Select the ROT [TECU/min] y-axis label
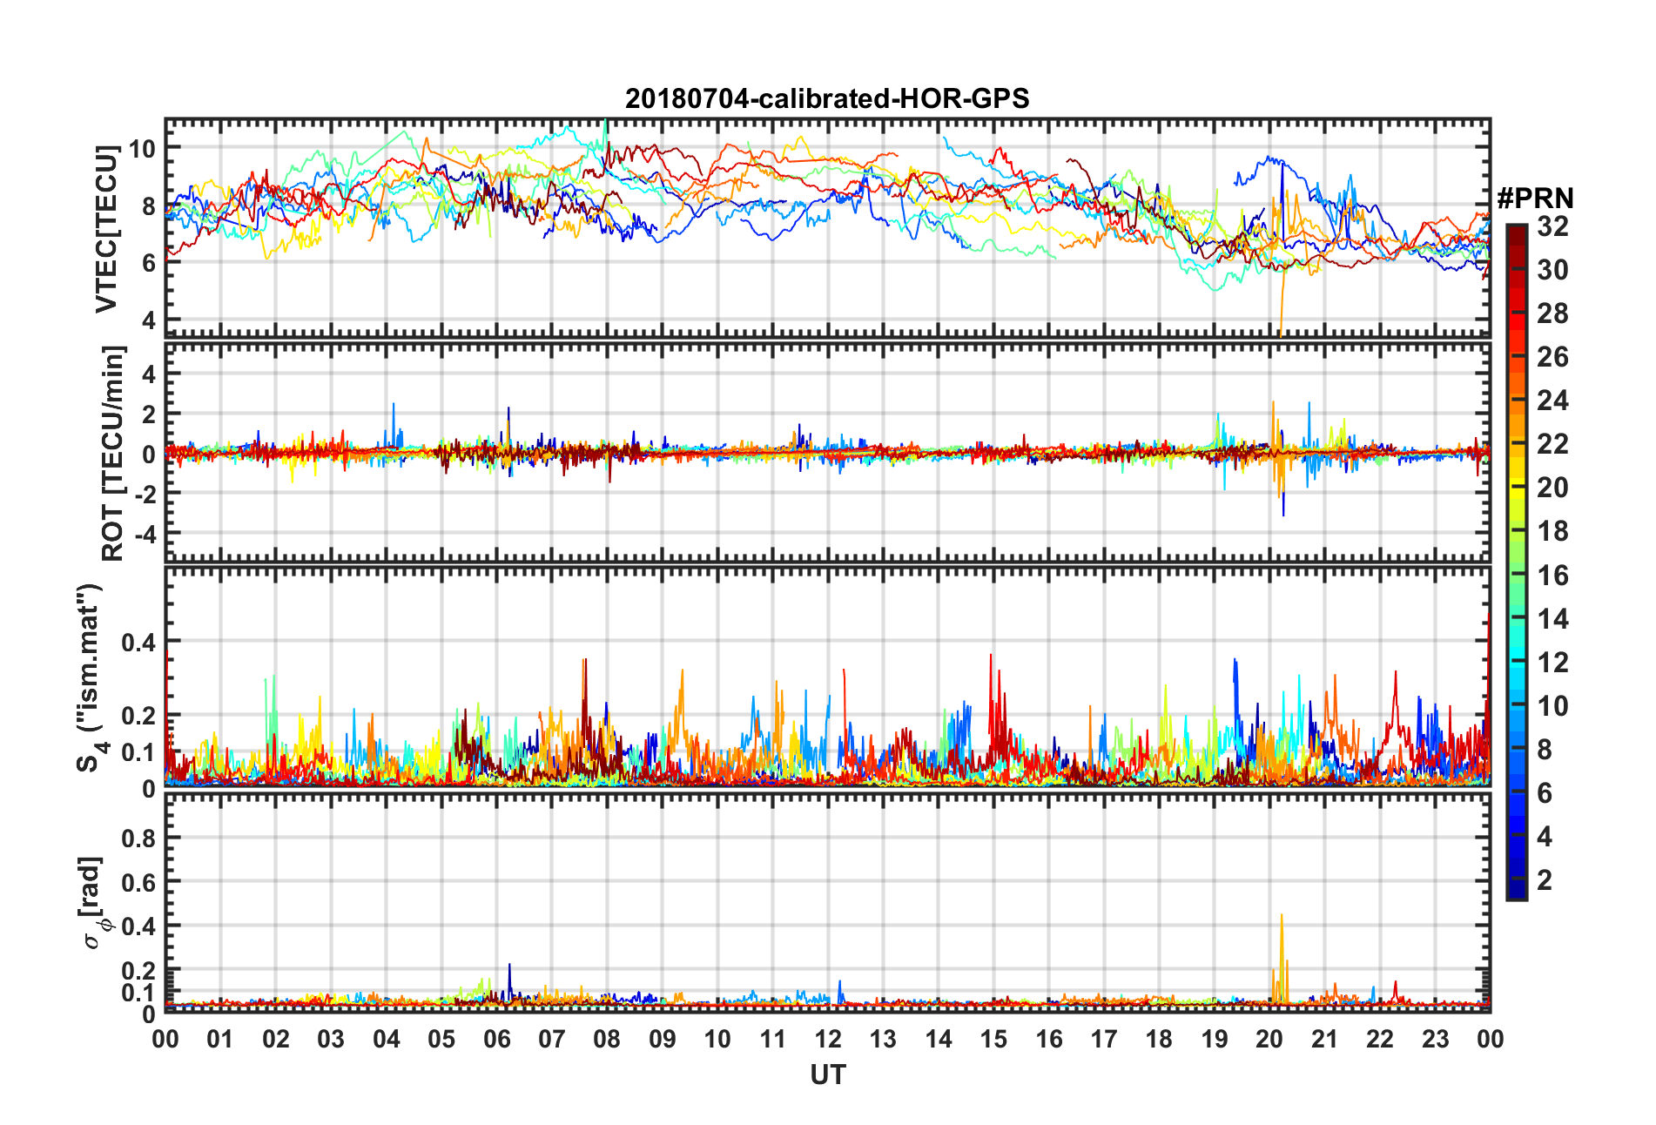1656x1125 pixels. (x=112, y=454)
